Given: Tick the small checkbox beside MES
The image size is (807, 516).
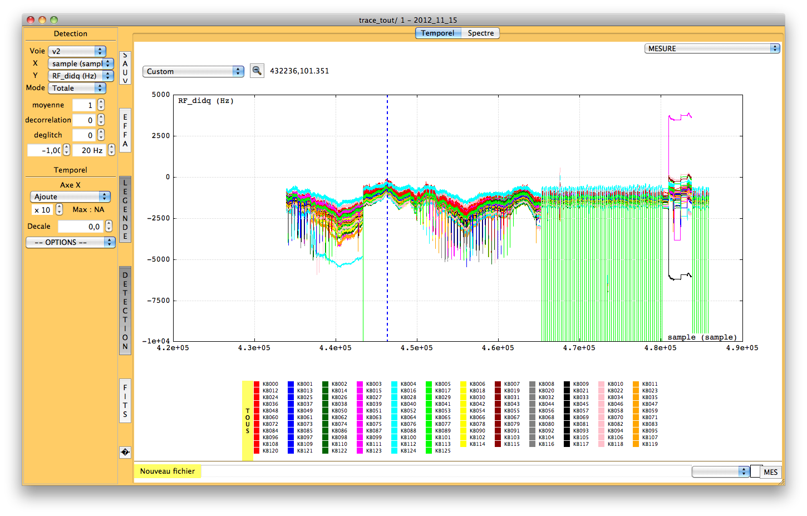Looking at the screenshot, I should coord(755,471).
